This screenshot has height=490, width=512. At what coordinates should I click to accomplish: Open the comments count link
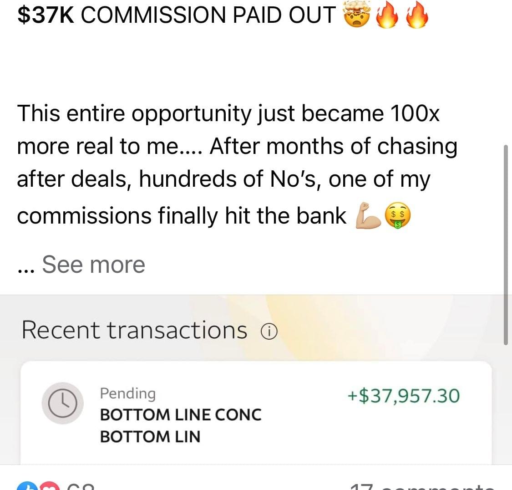coord(422,487)
